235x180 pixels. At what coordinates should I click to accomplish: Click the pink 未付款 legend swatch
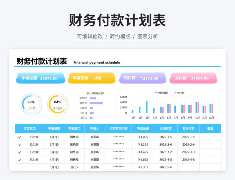pyautogui.click(x=175, y=92)
